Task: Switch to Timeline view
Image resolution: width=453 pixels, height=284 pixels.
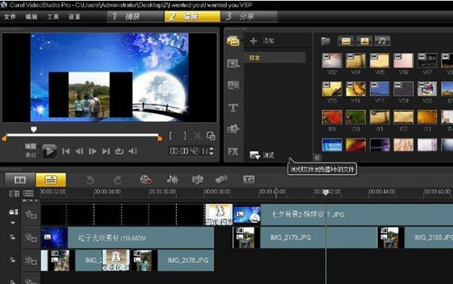Action: click(51, 180)
